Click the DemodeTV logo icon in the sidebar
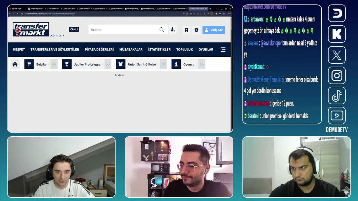Viewport: 358px width, 201px height. [x=337, y=13]
